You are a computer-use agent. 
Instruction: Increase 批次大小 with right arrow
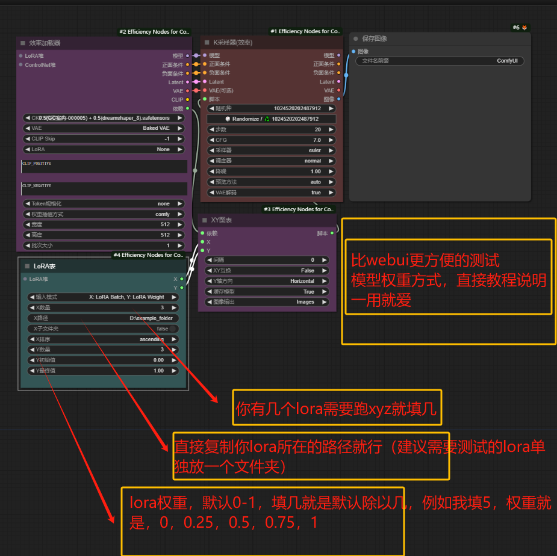click(180, 246)
